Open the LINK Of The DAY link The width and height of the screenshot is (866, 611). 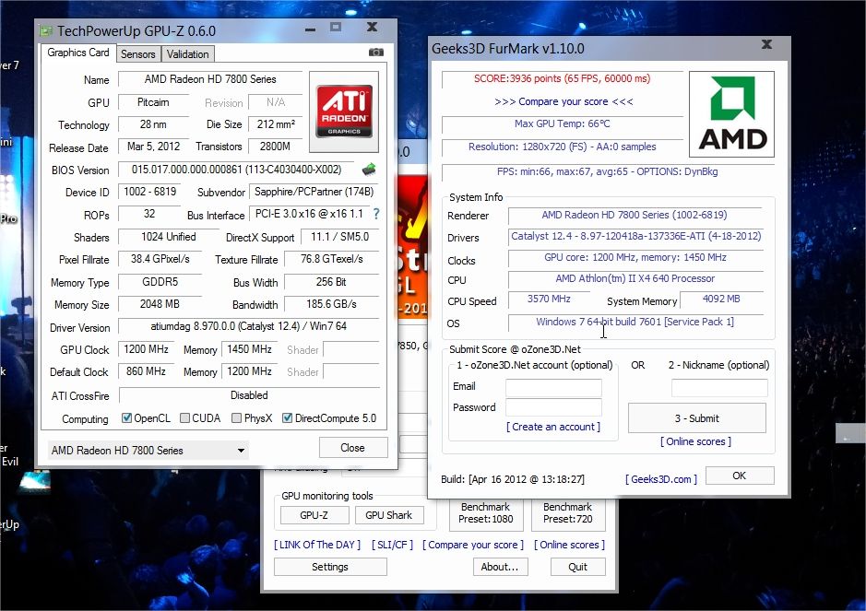317,545
